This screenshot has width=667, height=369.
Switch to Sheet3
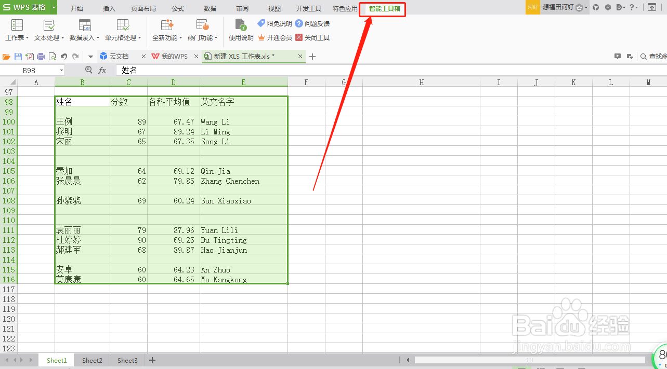127,360
